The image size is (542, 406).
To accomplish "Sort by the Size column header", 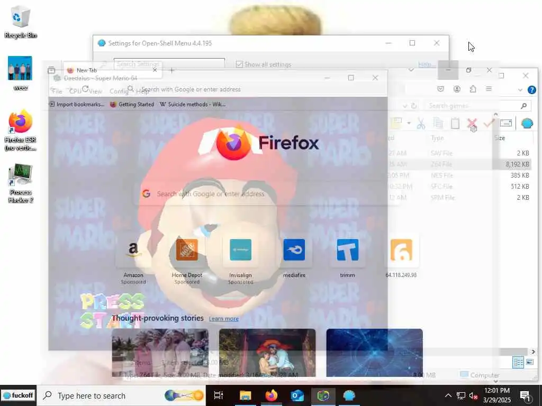I will coord(500,138).
